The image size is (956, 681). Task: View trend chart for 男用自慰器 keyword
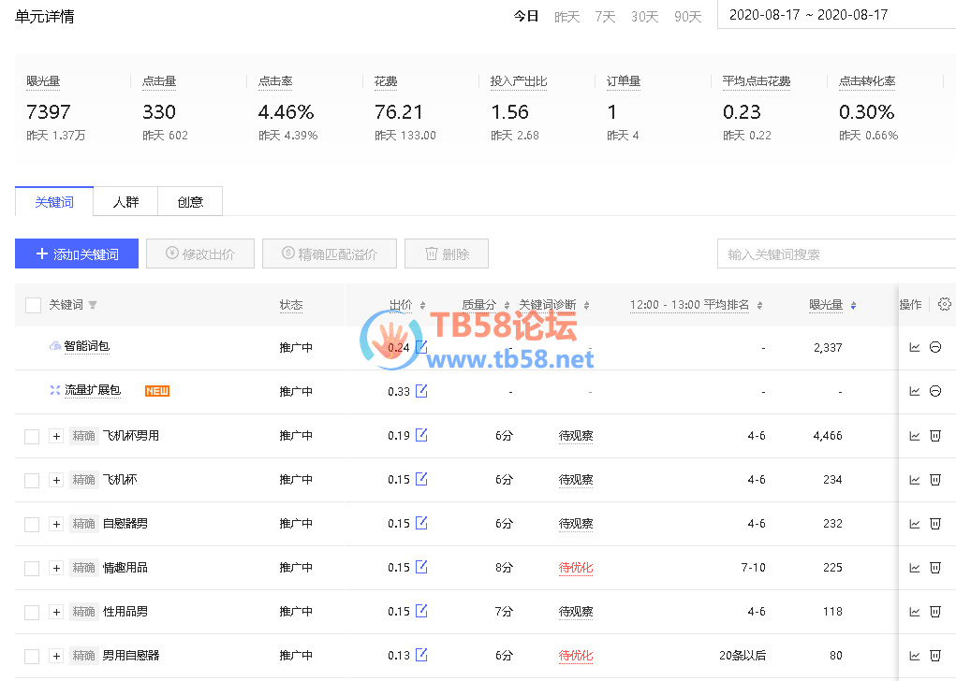point(915,655)
